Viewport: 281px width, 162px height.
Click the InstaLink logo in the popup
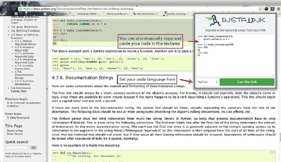point(235,20)
